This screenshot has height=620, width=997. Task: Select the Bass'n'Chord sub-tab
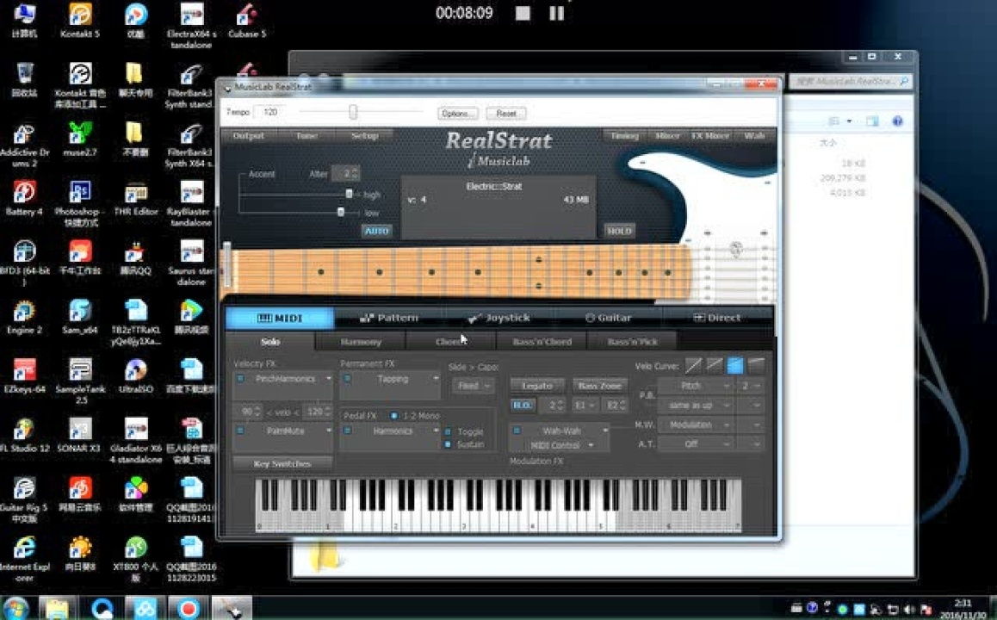point(542,342)
